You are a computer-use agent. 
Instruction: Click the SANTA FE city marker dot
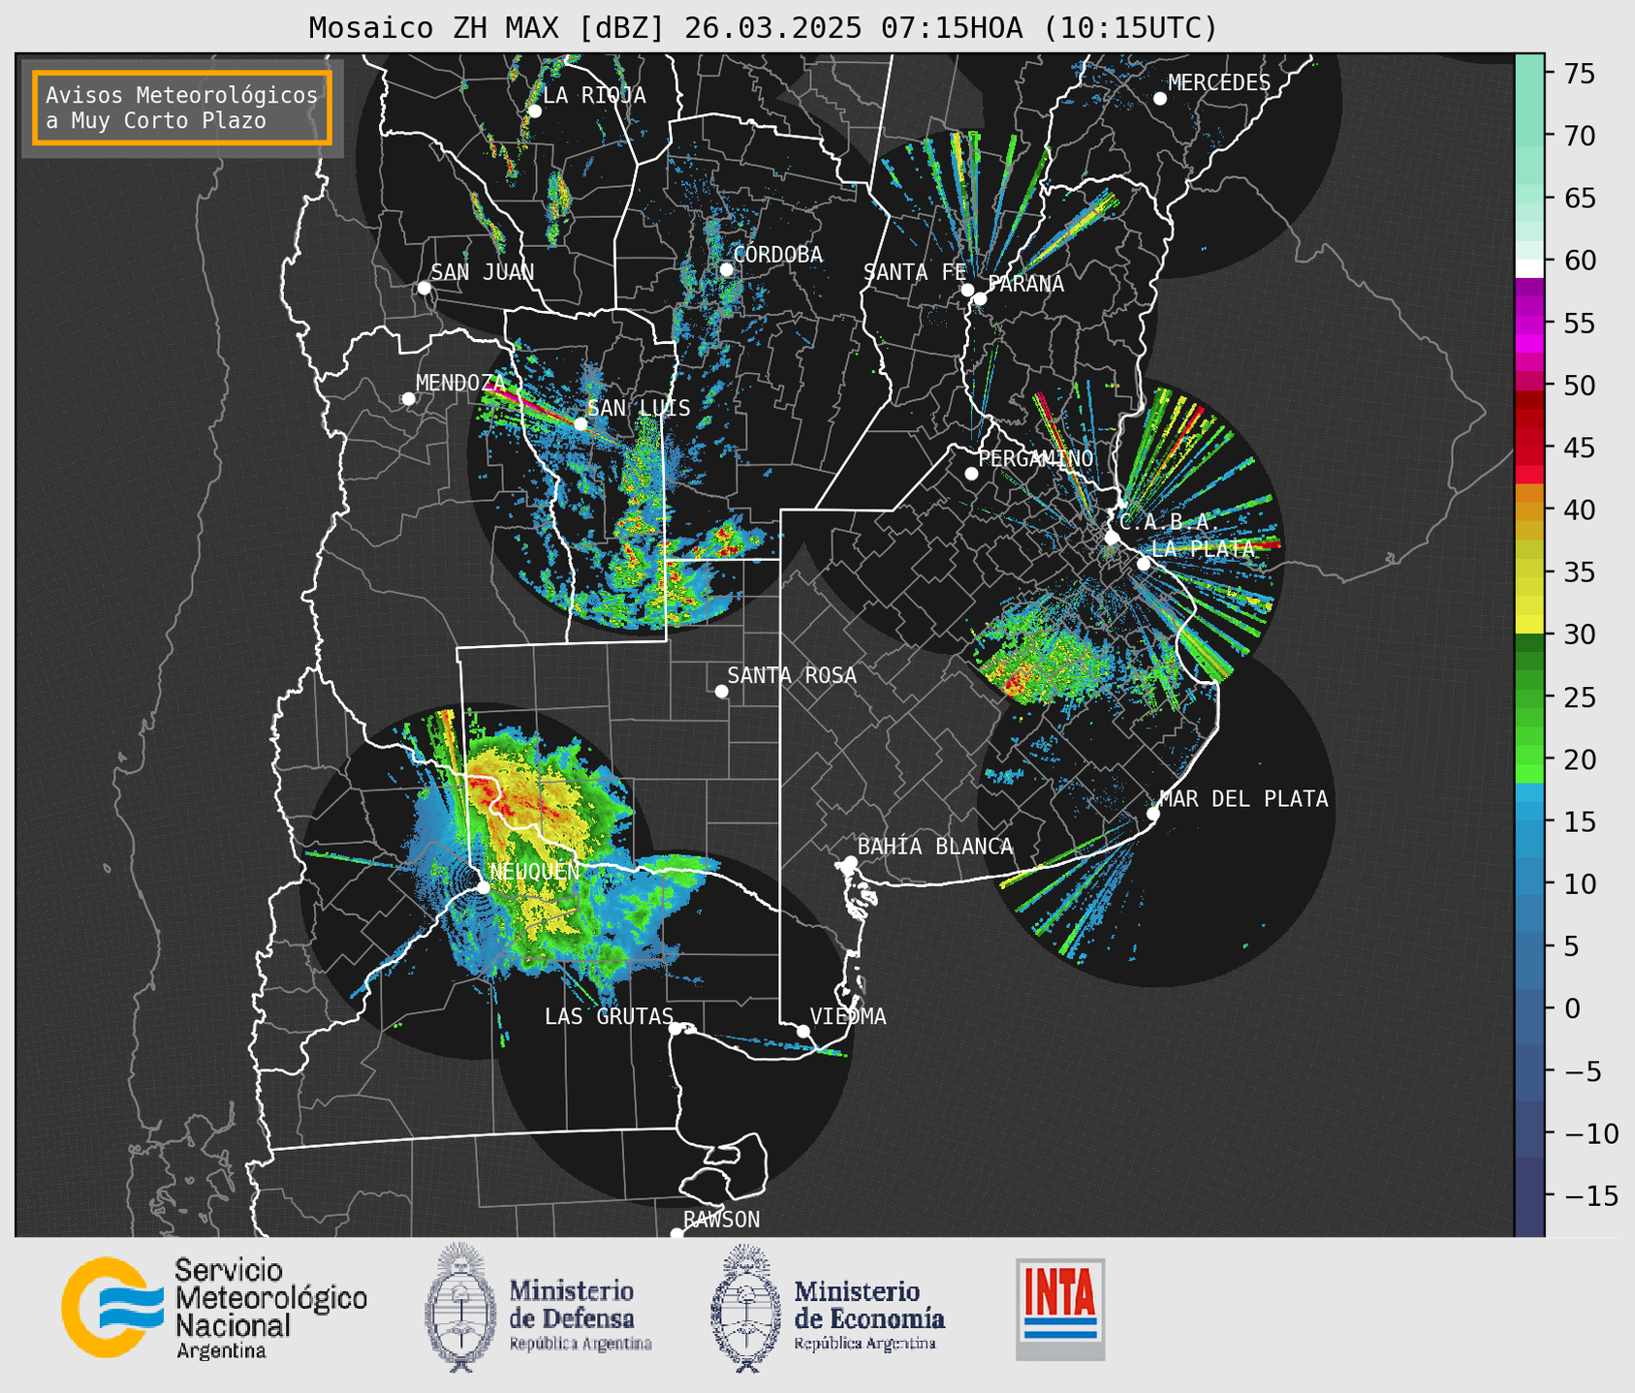coord(967,290)
